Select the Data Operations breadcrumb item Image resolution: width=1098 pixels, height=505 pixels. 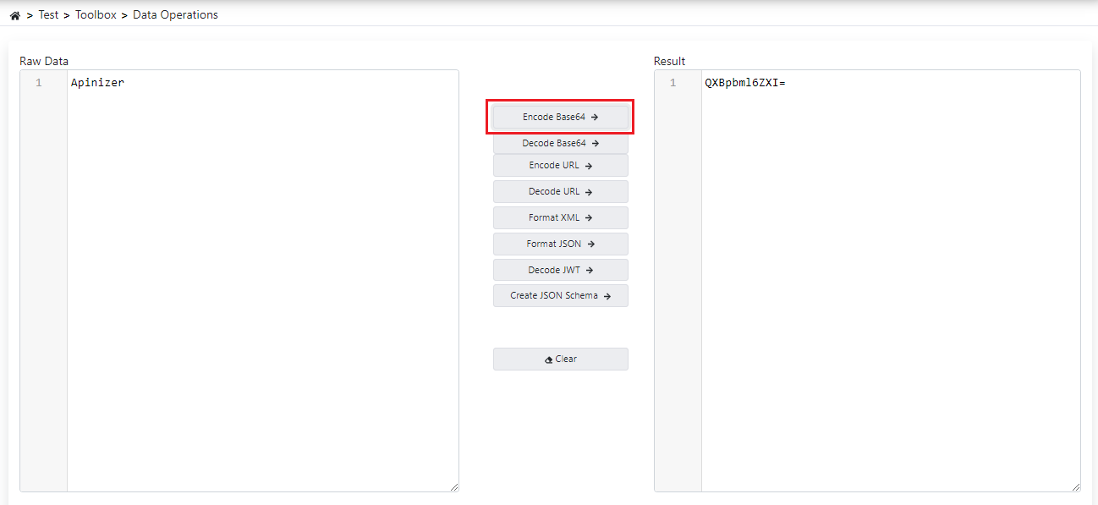[175, 15]
